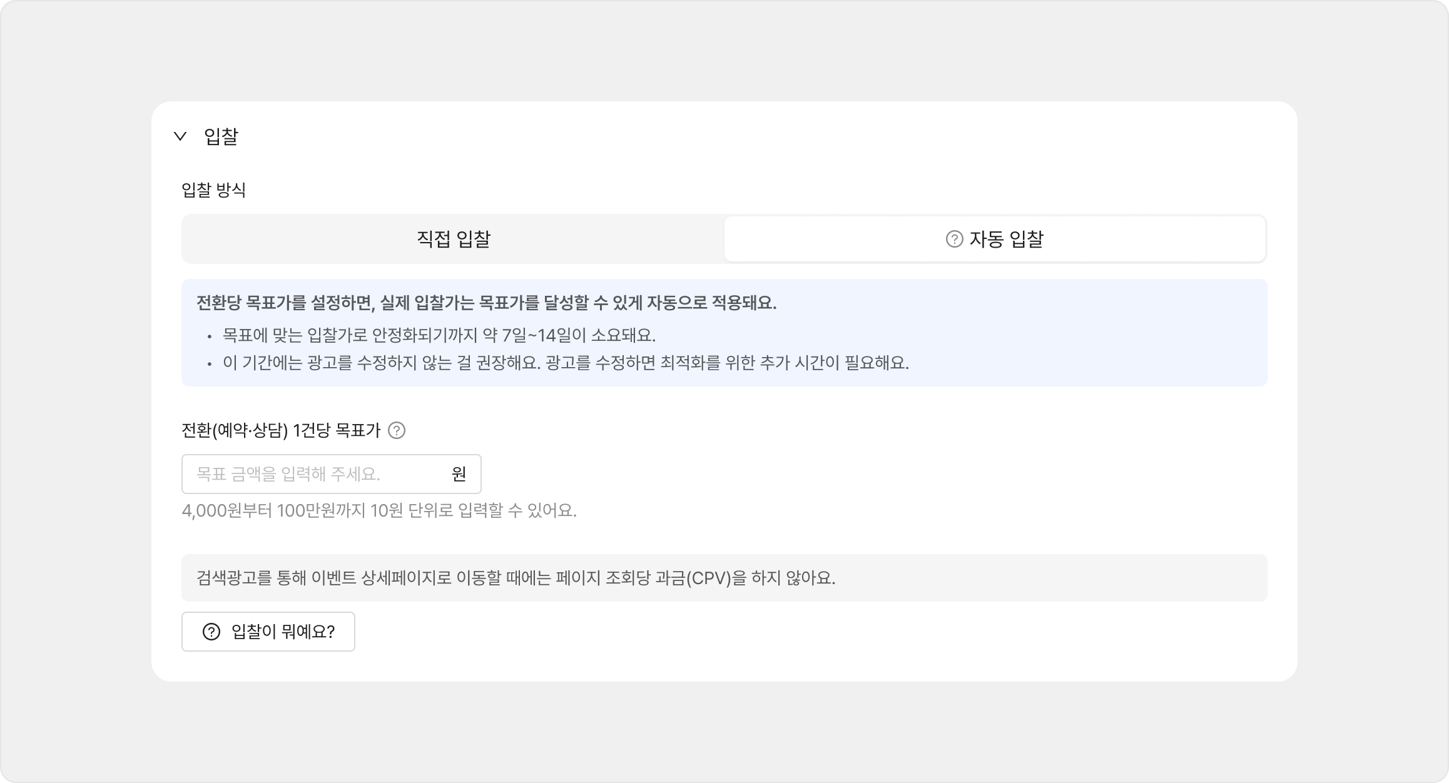Viewport: 1449px width, 783px height.
Task: Click question mark icon in 입찰이 뭐예요? button
Action: (x=211, y=632)
